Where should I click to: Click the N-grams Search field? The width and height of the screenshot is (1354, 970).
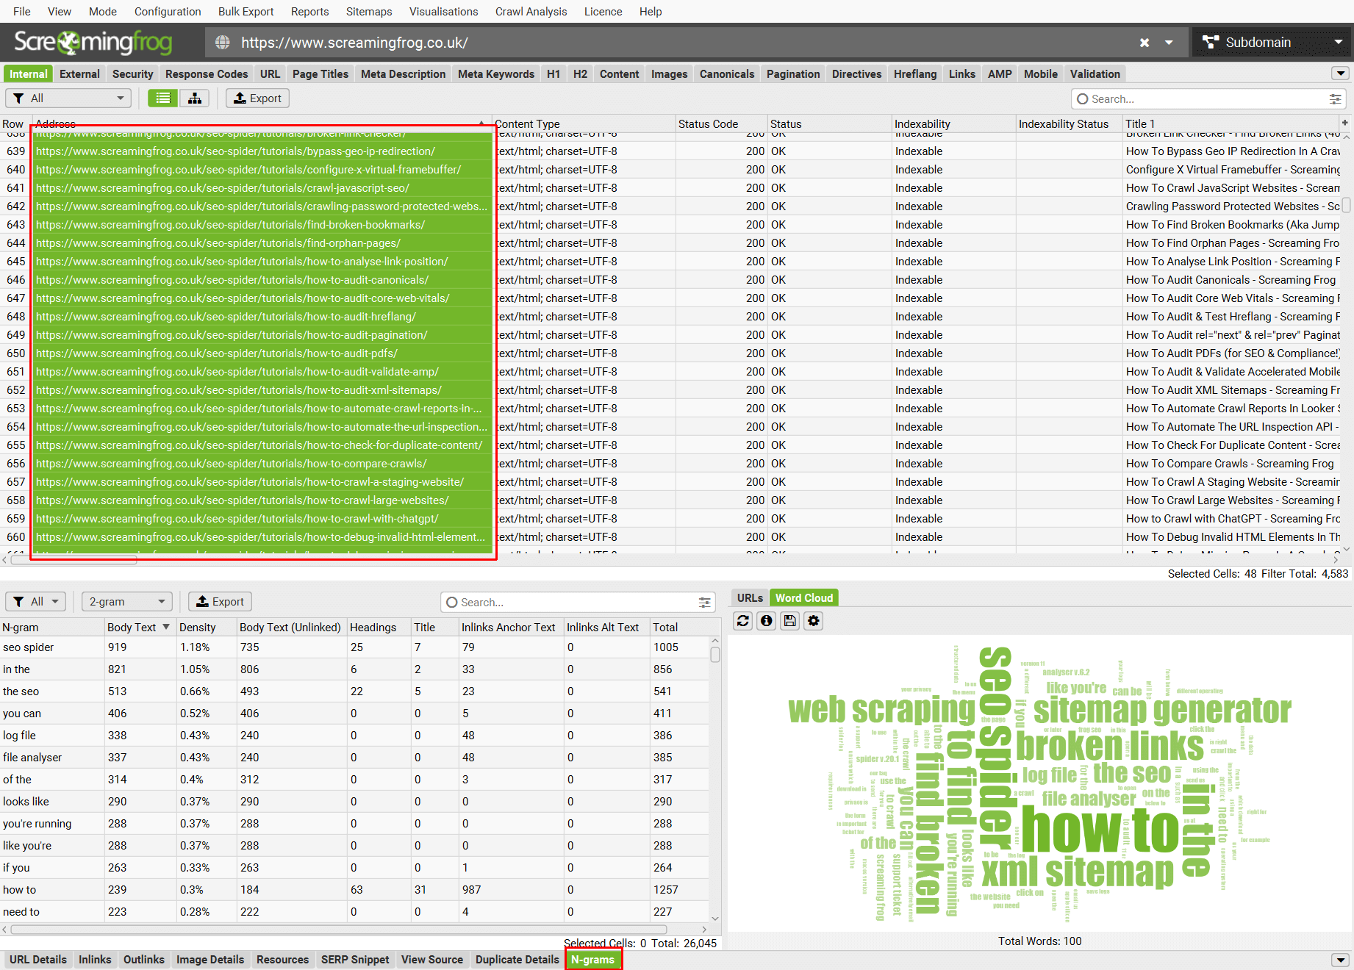pyautogui.click(x=578, y=603)
